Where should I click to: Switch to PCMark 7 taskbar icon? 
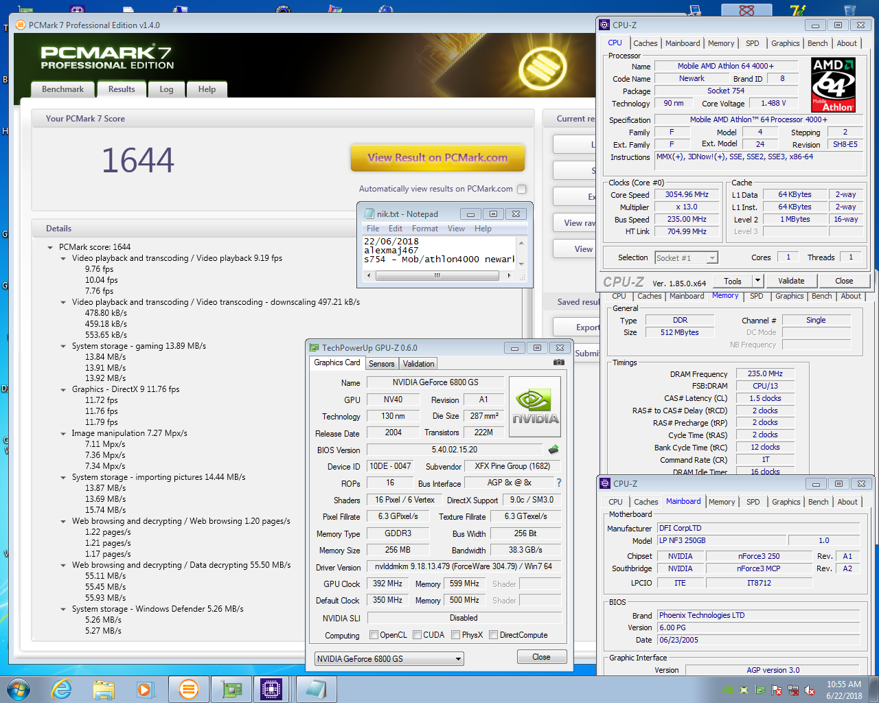click(188, 689)
